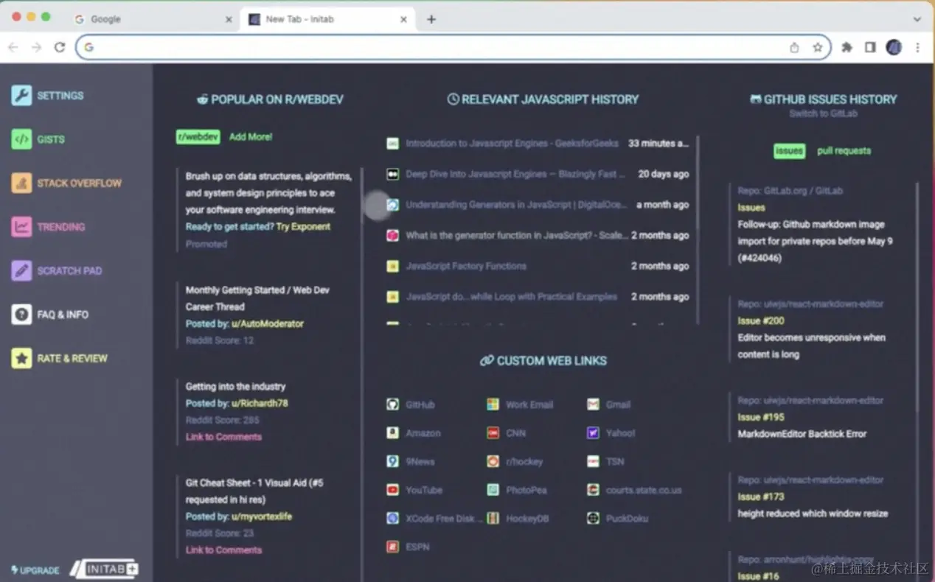The width and height of the screenshot is (935, 582).
Task: Click the GitHub custom link icon
Action: [393, 404]
